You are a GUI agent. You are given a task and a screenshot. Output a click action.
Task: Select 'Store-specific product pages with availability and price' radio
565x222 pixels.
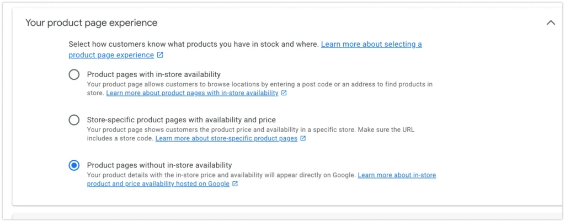(74, 120)
